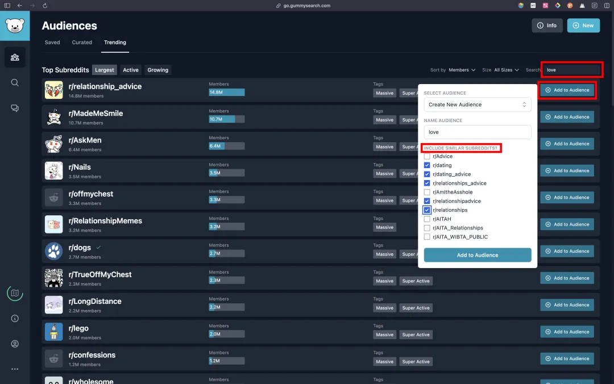Uncheck the r/relationshipadvice checkbox
Screen dimensions: 614x384
coord(427,201)
